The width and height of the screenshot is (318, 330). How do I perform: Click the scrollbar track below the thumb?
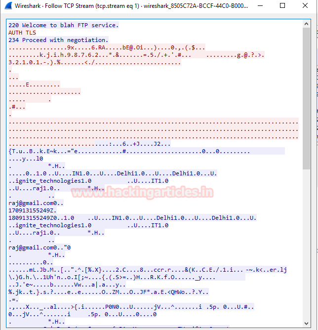coord(307,244)
